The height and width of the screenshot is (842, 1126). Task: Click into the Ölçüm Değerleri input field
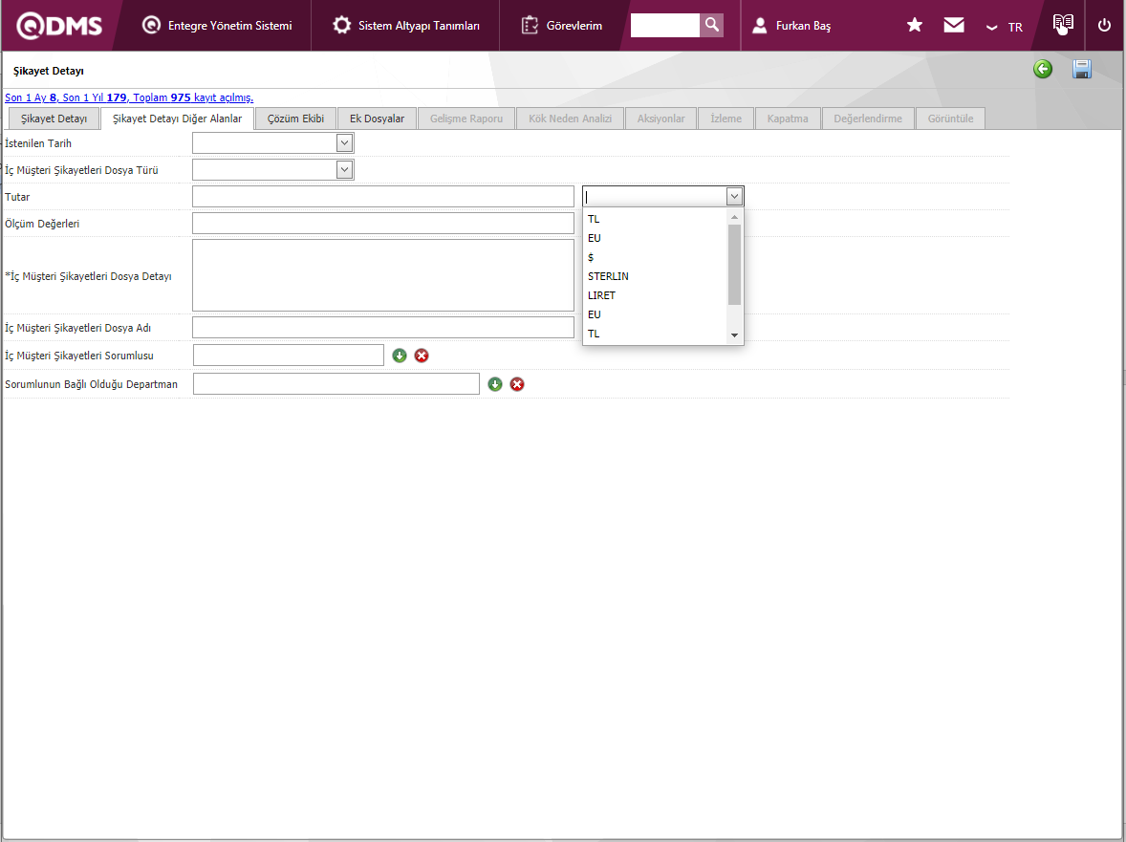tap(382, 224)
